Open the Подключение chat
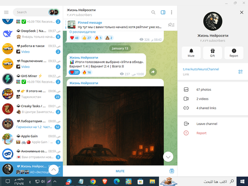248x186 pixels. (x=31, y=64)
